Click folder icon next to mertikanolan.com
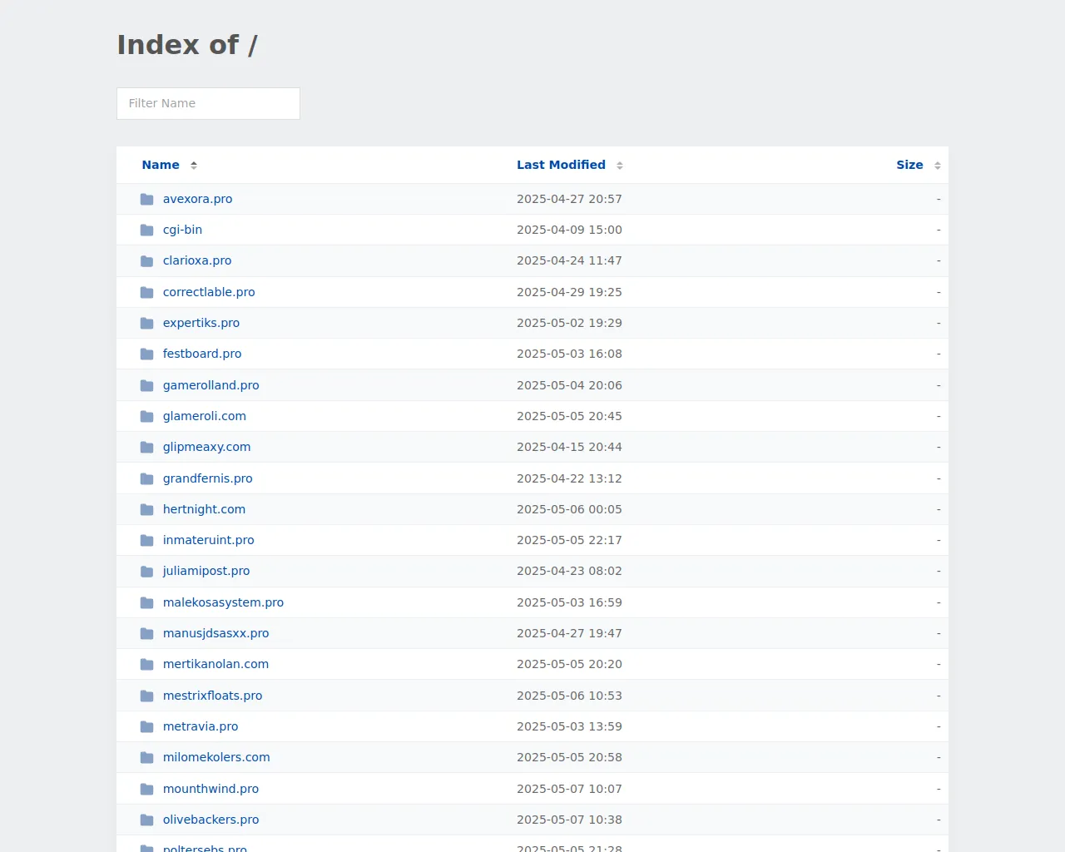The height and width of the screenshot is (852, 1065). 147,664
